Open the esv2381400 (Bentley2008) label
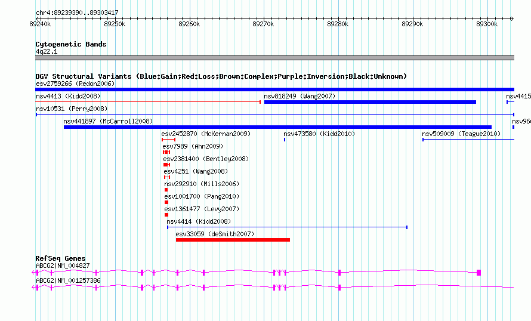531x321 pixels. click(x=206, y=159)
